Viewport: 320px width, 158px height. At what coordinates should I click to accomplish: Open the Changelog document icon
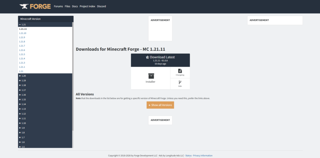tap(180, 71)
